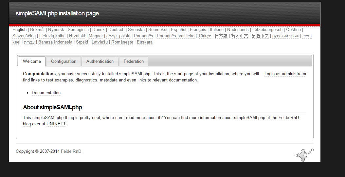Change language to 日本語
This screenshot has height=177, width=345.
click(x=221, y=36)
